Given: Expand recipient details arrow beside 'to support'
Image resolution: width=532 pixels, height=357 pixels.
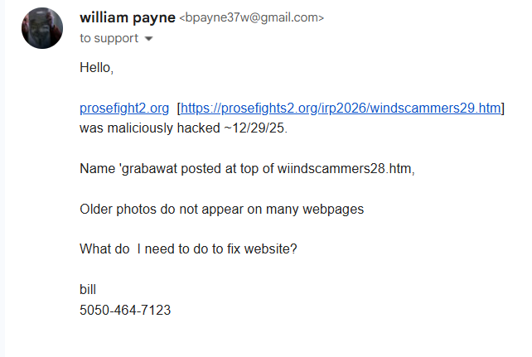Looking at the screenshot, I should pos(148,39).
